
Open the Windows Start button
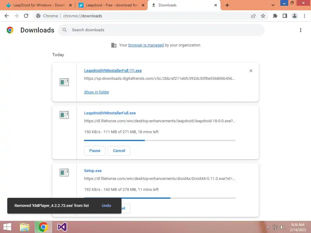(7, 227)
